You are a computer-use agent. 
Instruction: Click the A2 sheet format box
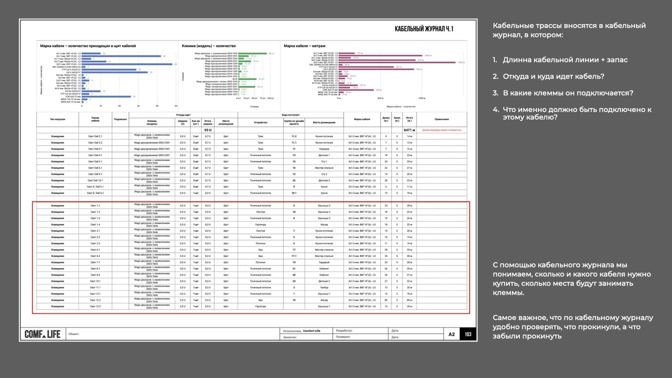[x=451, y=334]
